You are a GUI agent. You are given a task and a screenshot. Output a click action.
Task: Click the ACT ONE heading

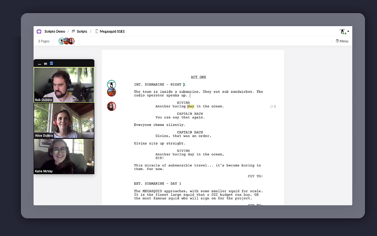pyautogui.click(x=198, y=77)
